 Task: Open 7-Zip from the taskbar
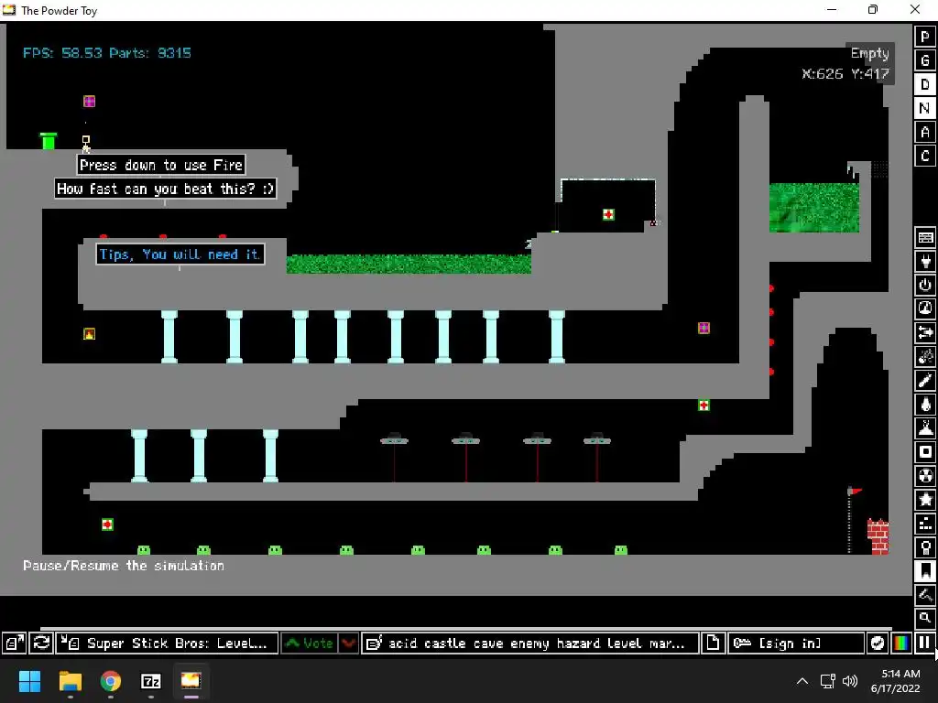[151, 681]
